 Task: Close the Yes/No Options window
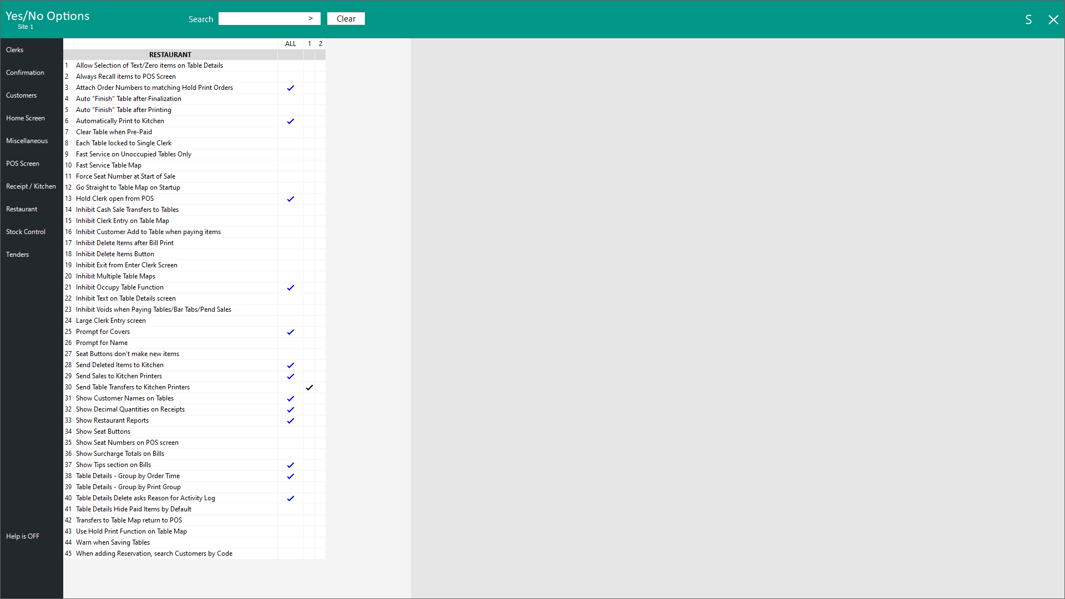pos(1053,20)
